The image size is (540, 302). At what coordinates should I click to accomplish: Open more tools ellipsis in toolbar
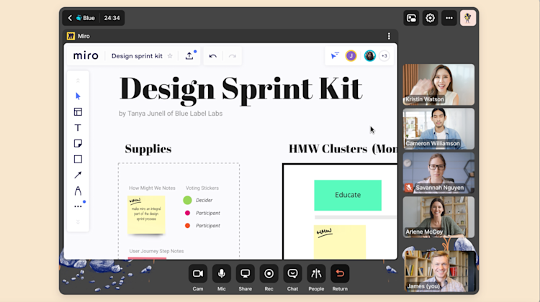[x=78, y=206]
